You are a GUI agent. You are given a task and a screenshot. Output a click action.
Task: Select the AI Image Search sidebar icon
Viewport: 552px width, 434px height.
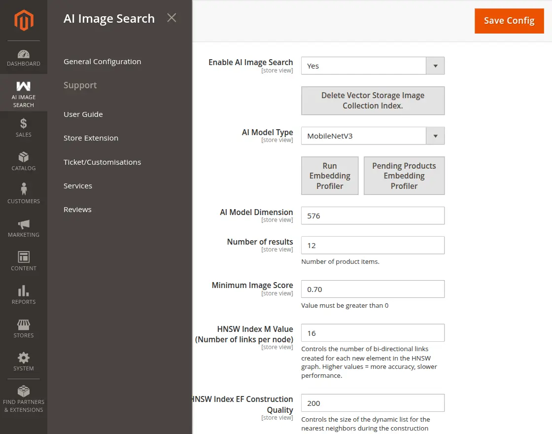(x=23, y=93)
